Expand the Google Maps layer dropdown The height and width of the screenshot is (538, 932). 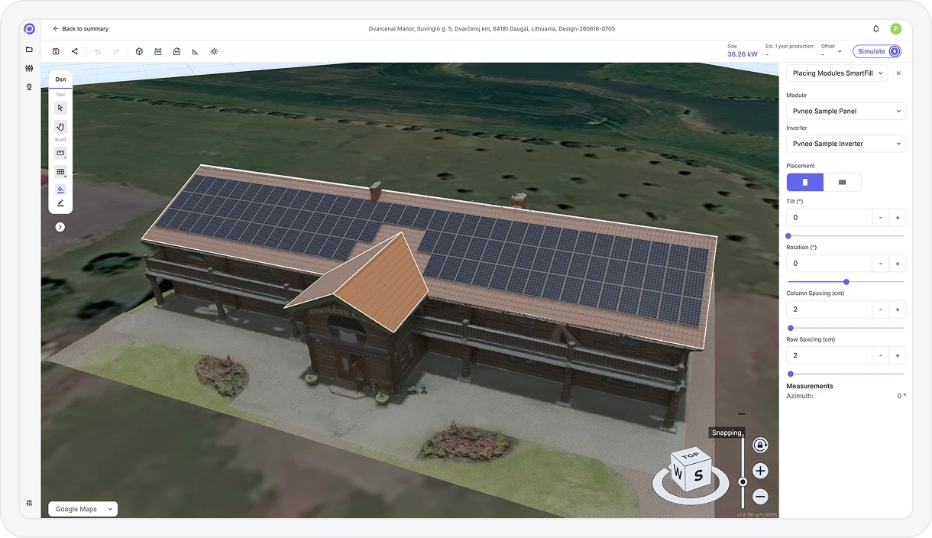click(x=83, y=509)
